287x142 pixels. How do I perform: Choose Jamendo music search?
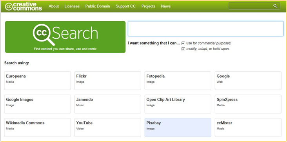(107, 104)
